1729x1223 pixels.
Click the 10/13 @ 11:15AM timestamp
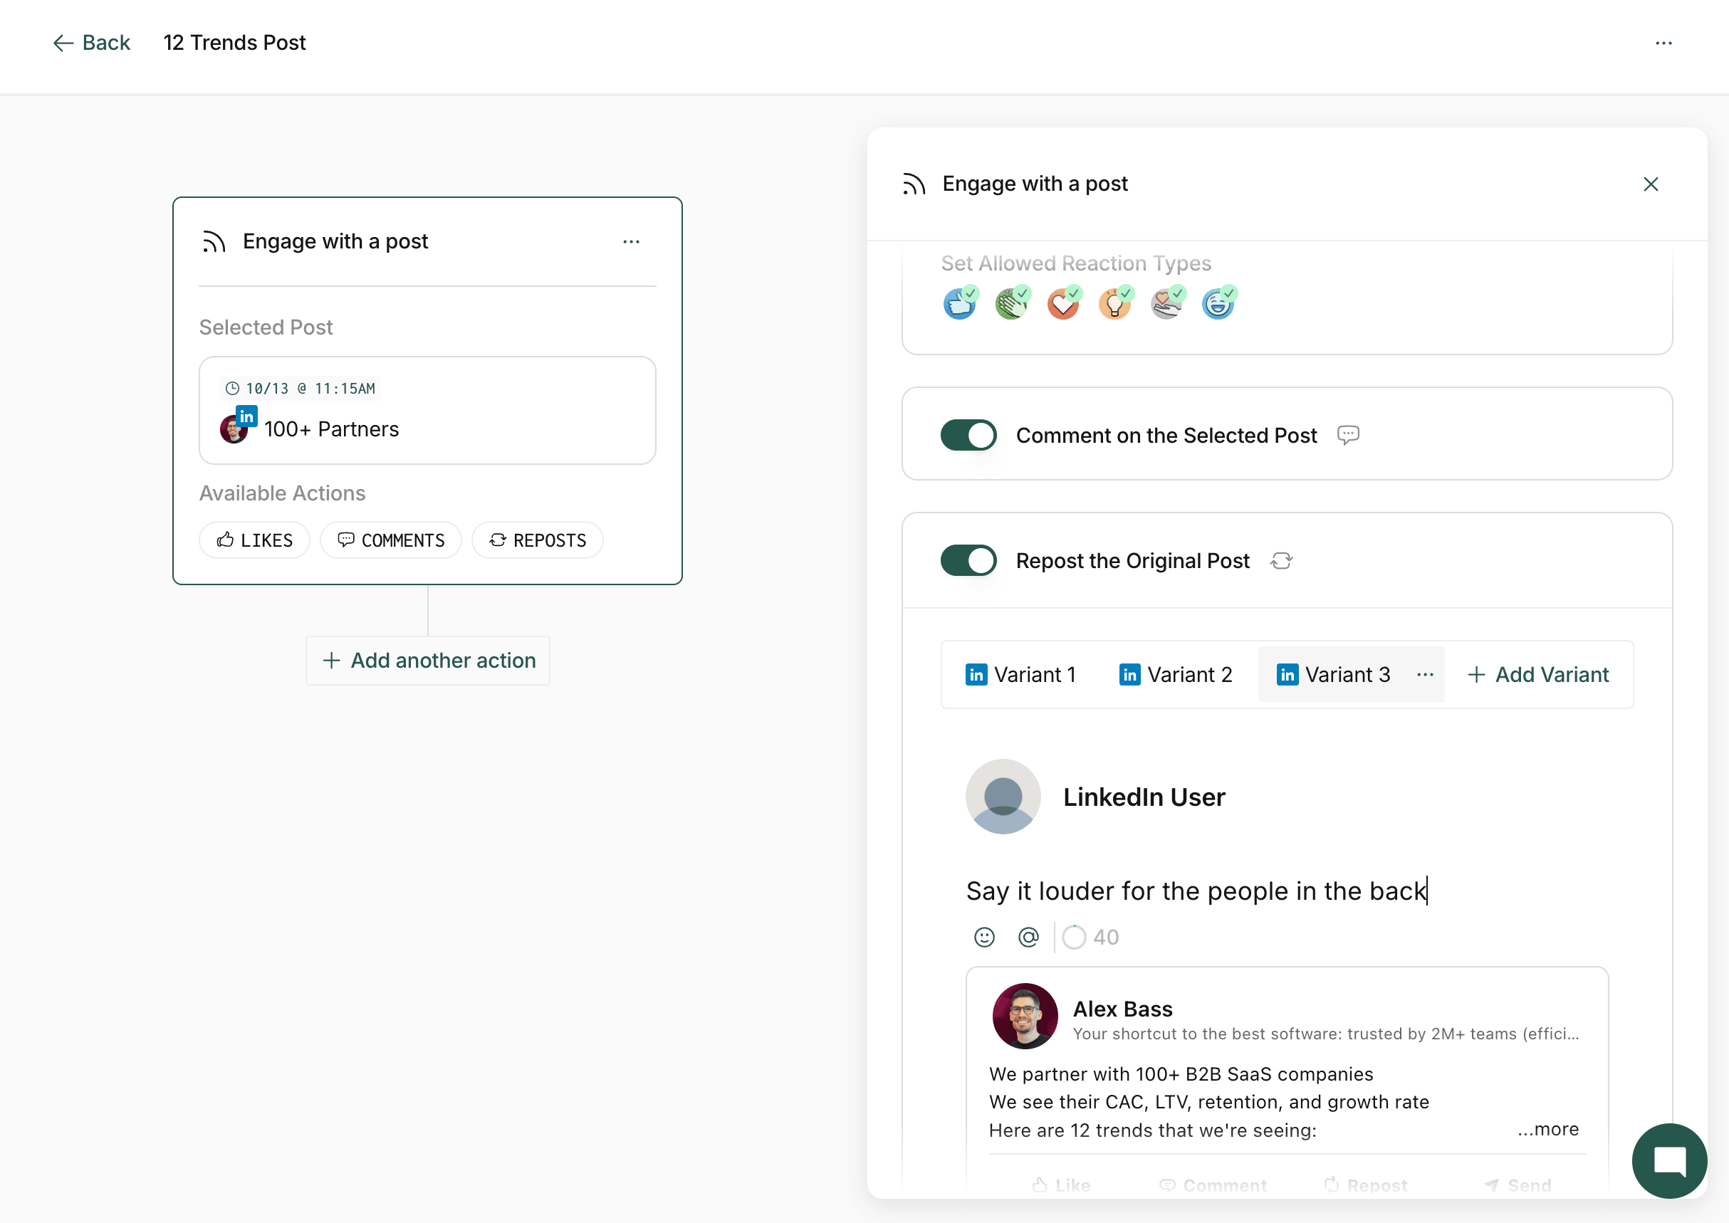click(301, 389)
